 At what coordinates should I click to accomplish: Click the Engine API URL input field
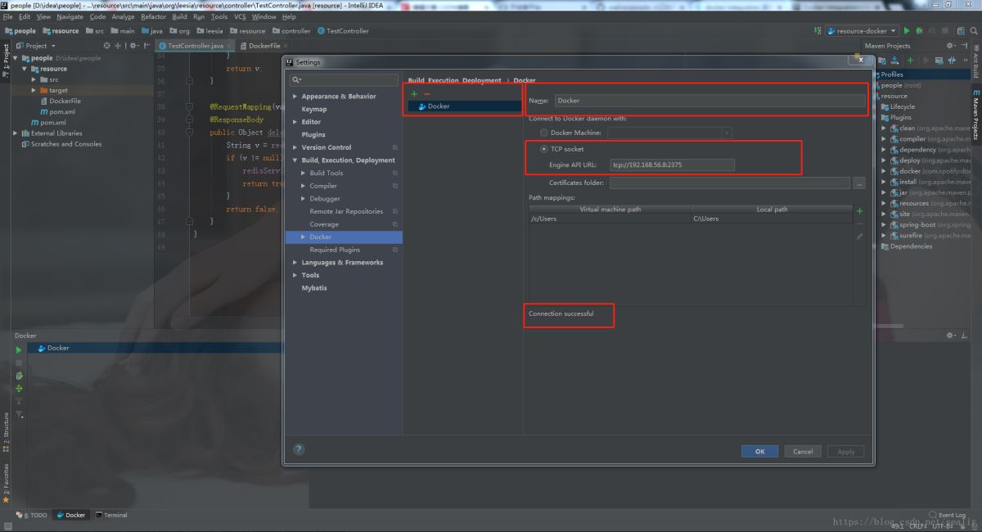tap(672, 165)
